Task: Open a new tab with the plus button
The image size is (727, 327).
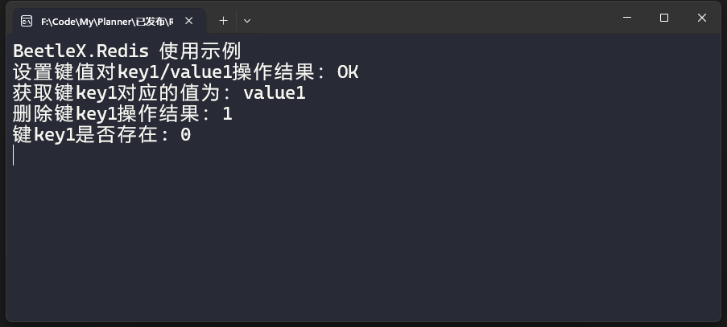Action: coord(224,20)
